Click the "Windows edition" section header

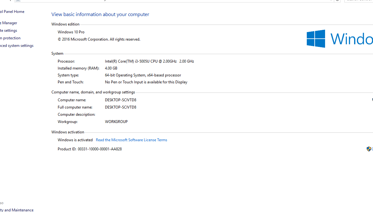(65, 24)
